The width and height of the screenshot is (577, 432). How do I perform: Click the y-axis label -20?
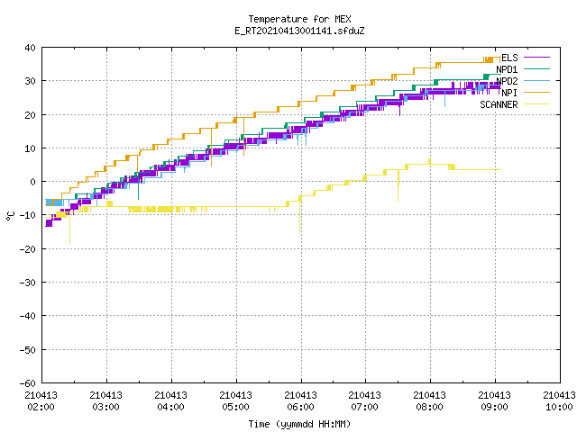pos(28,249)
